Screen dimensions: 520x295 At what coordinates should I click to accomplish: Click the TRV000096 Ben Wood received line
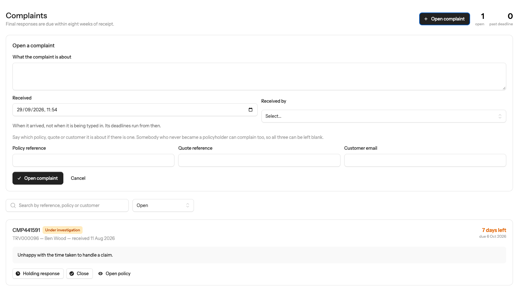64,238
